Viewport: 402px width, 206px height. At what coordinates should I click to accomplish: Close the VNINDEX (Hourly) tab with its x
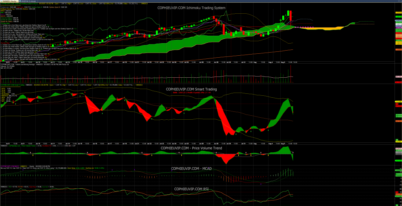(18, 1)
